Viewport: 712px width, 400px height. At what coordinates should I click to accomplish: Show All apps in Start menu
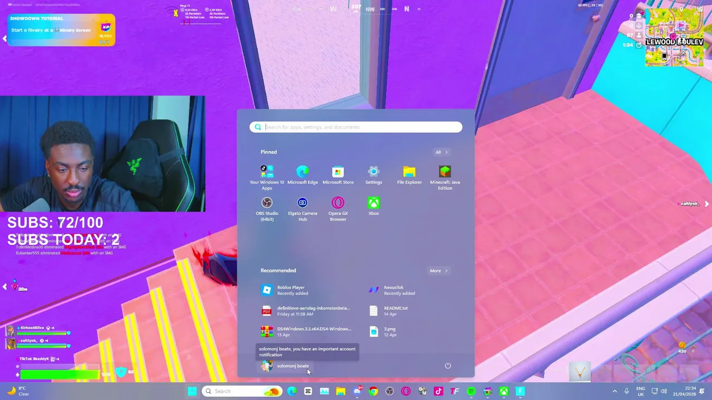(442, 152)
